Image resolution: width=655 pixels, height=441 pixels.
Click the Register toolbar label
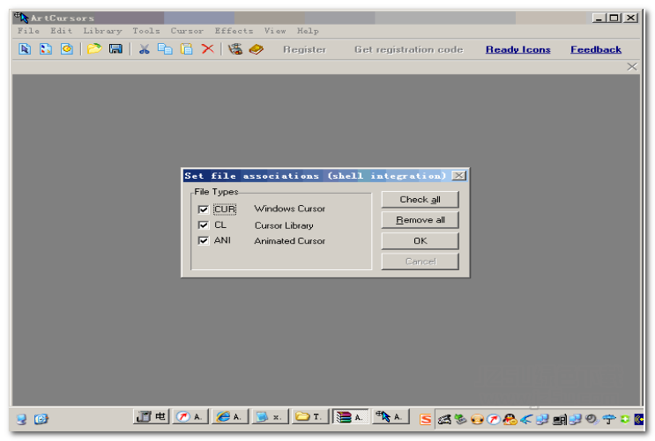coord(304,49)
